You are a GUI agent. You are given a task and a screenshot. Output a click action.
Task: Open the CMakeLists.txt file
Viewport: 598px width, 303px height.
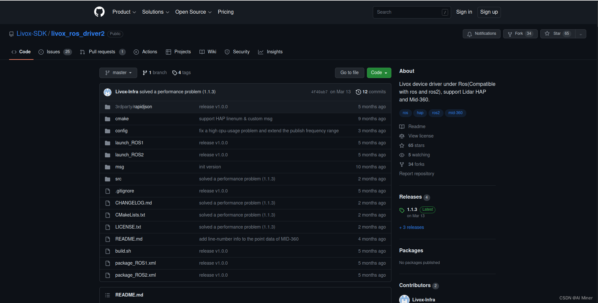pyautogui.click(x=130, y=215)
